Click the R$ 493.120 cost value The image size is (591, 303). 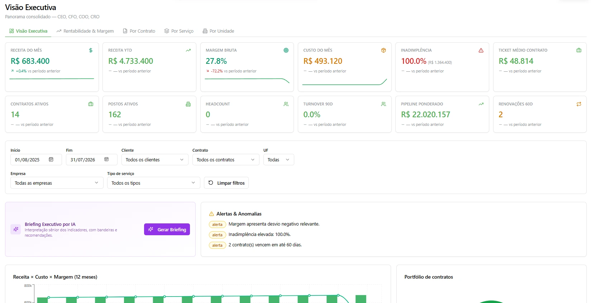[x=323, y=61]
